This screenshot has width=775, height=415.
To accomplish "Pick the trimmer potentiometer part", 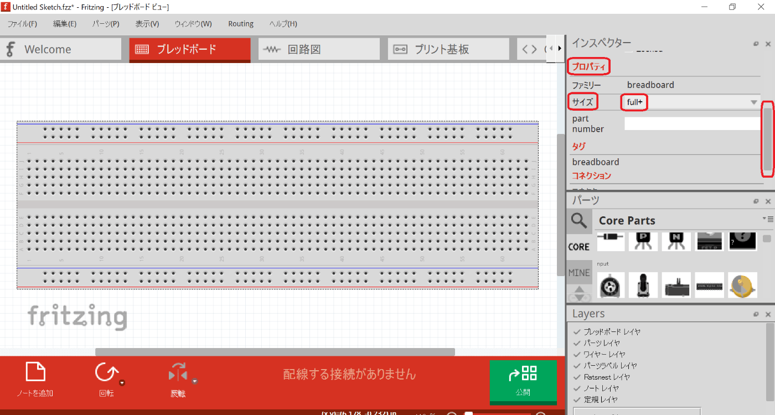I will 611,285.
